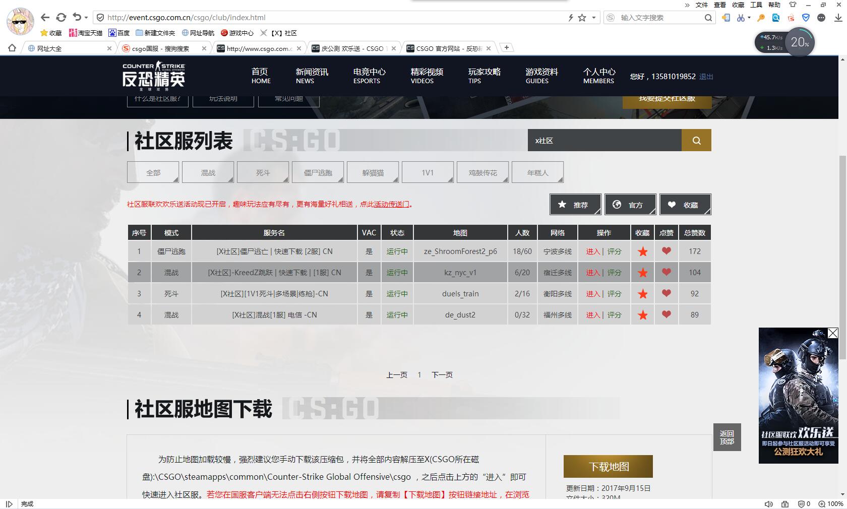Click the page zoom 100% control
The image size is (847, 509).
pyautogui.click(x=831, y=504)
